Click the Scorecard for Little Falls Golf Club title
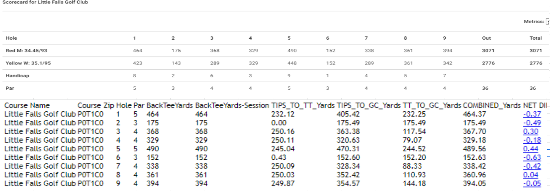550x194 pixels. tap(46, 2)
